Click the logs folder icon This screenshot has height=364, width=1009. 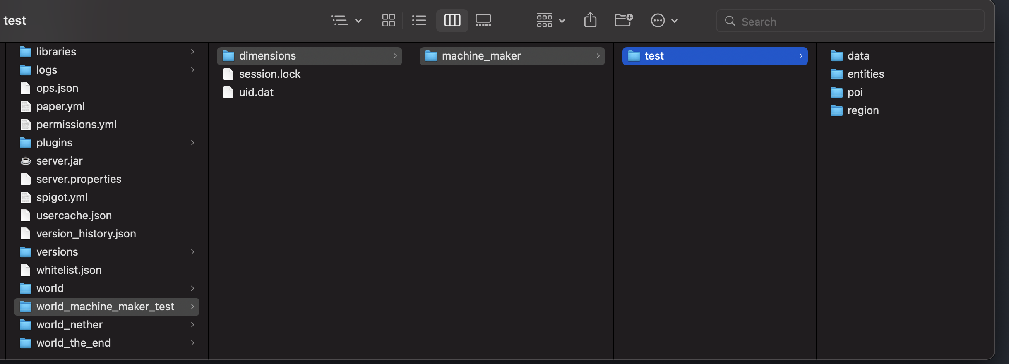[26, 70]
